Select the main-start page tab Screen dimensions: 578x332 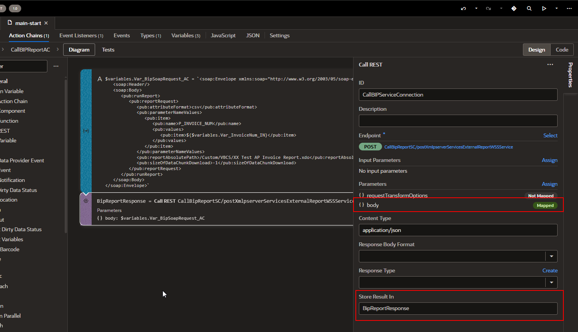tap(28, 23)
